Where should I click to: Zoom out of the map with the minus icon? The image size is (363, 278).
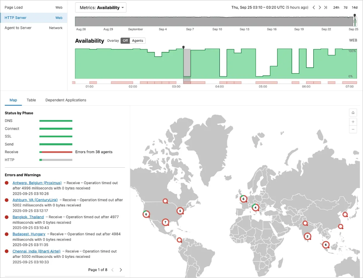click(353, 129)
